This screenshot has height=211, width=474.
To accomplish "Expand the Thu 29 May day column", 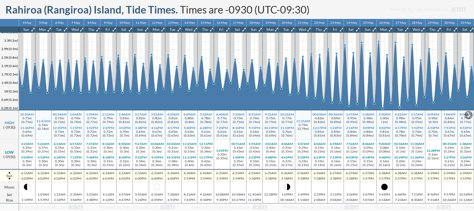I will [x=439, y=30].
